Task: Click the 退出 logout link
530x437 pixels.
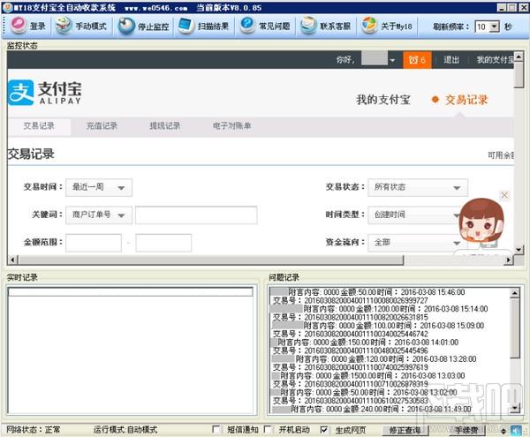Action: tap(451, 60)
